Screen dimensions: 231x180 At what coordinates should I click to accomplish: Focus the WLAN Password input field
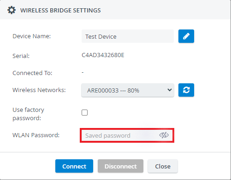[127, 135]
